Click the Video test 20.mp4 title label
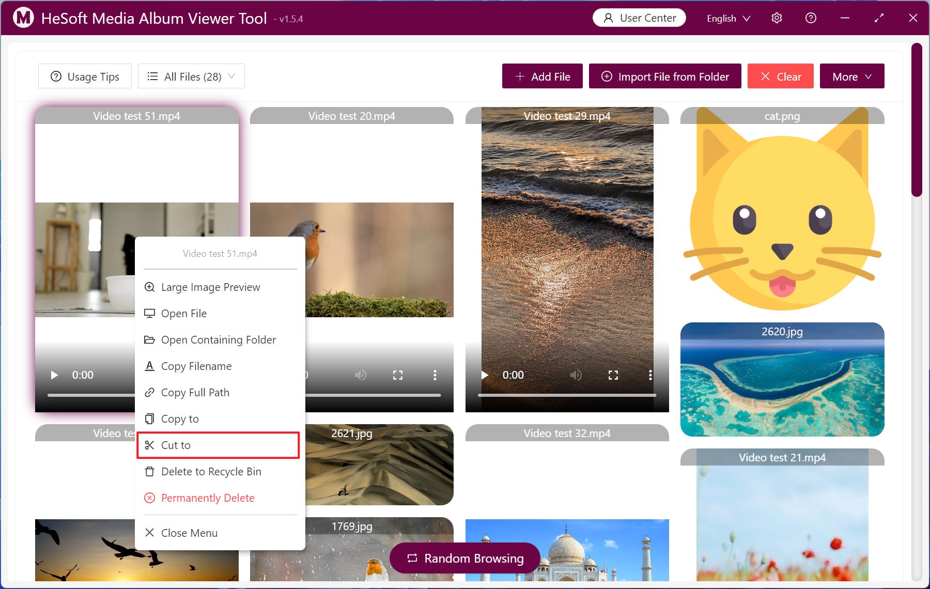The height and width of the screenshot is (589, 930). [x=352, y=116]
